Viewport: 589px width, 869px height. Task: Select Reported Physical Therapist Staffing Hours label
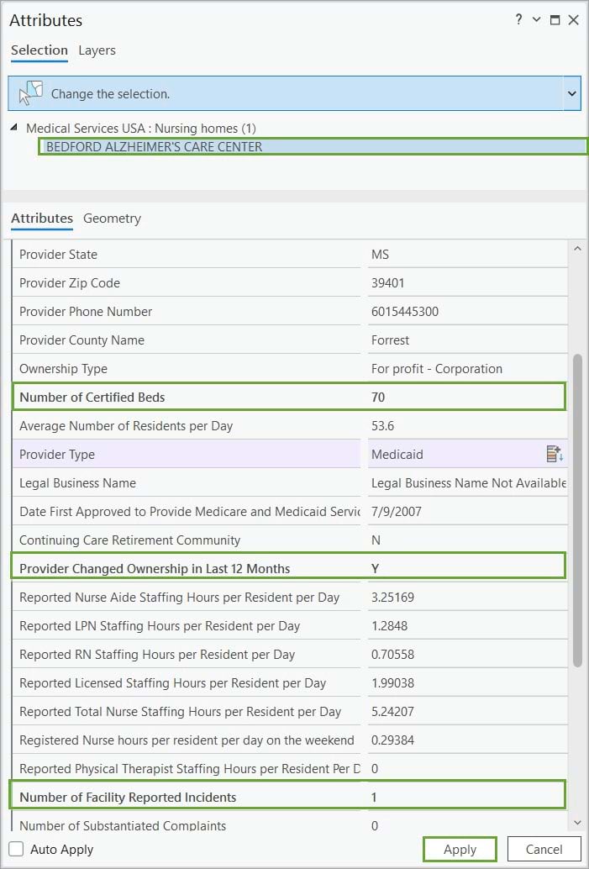click(x=190, y=769)
